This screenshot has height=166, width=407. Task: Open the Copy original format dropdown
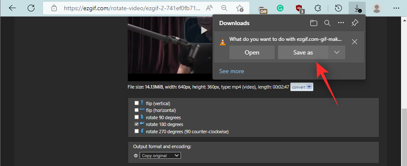pos(160,156)
